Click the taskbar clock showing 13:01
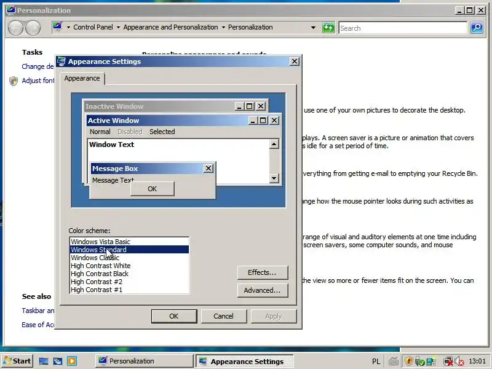492x369 pixels. pos(477,361)
